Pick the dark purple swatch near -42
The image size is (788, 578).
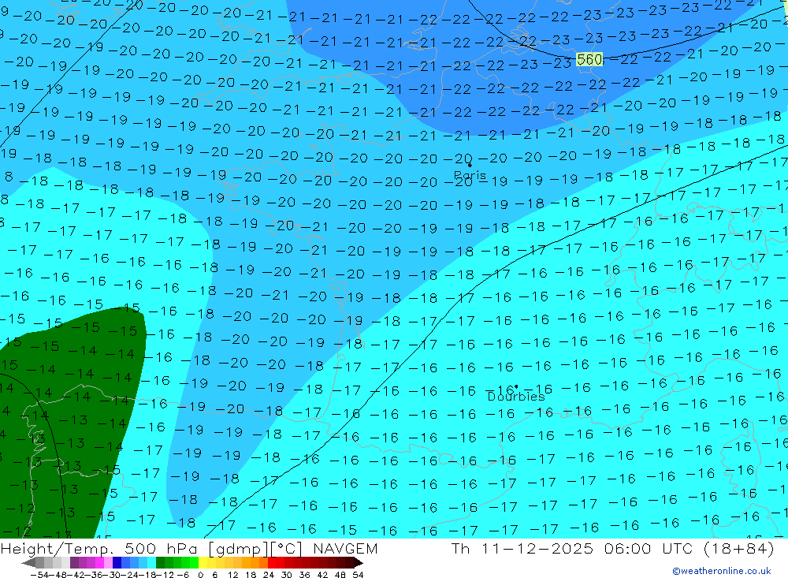click(74, 562)
